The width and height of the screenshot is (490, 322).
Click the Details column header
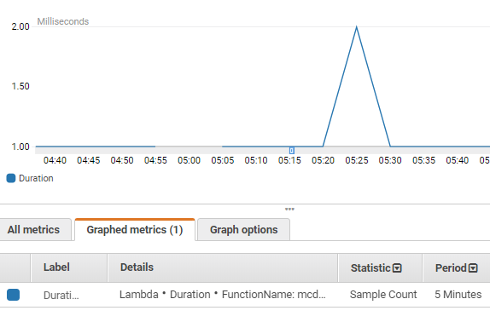(x=137, y=267)
